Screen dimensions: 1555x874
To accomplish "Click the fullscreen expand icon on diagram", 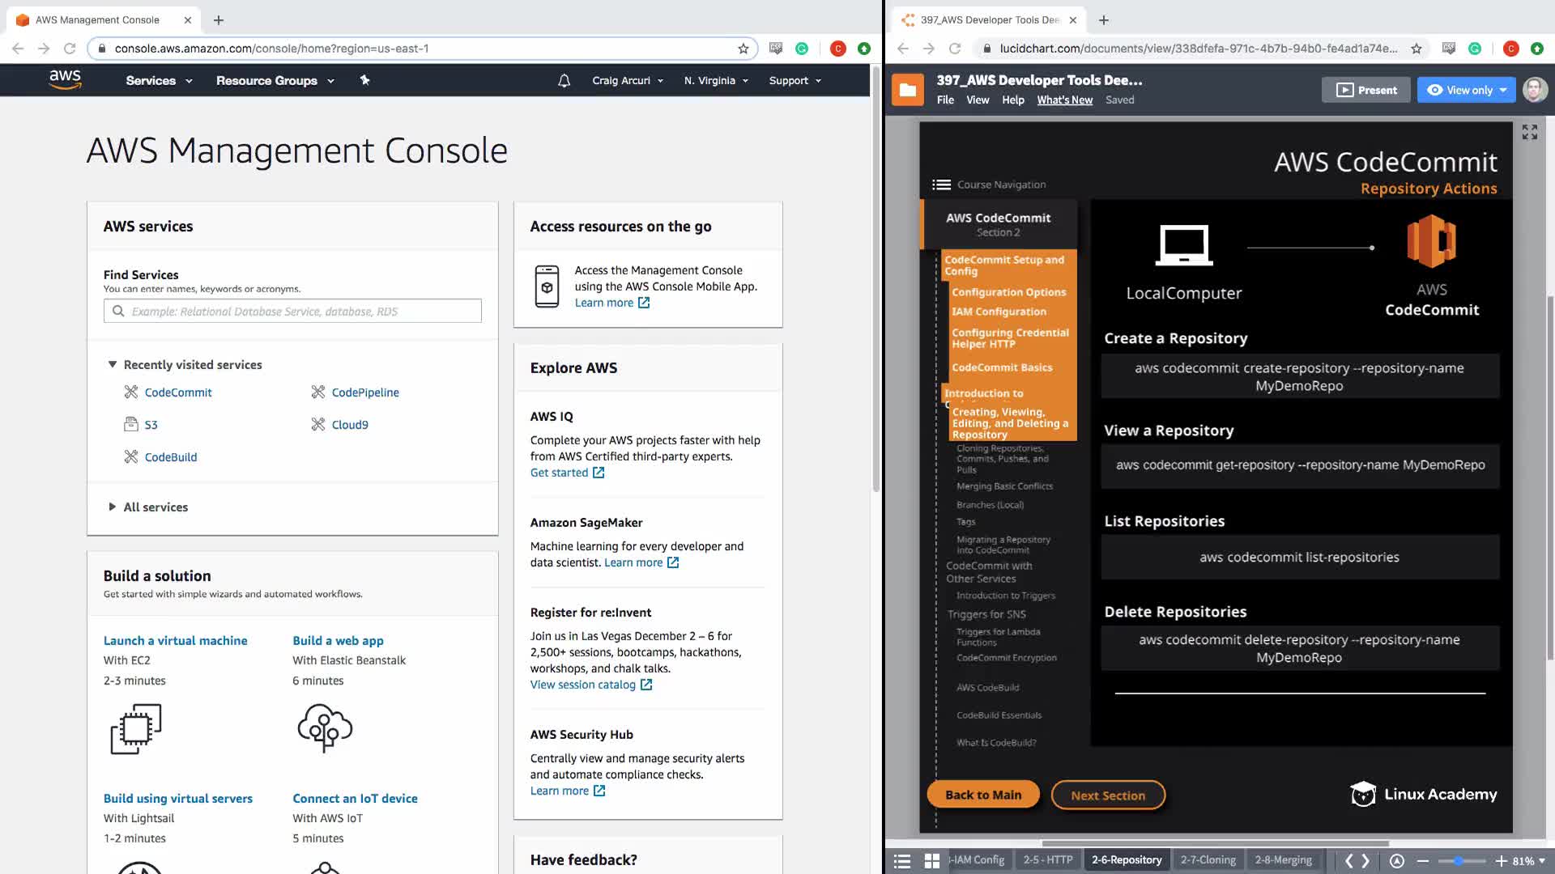I will coord(1529,132).
